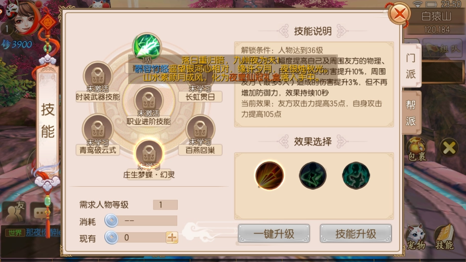Screen dimensions: 466x262
Task: Select the locked 百燕回巢 skill icon
Action: [200, 129]
